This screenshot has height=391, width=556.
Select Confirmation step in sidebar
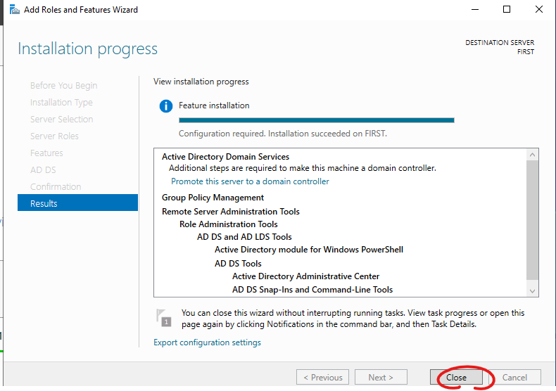coord(56,186)
